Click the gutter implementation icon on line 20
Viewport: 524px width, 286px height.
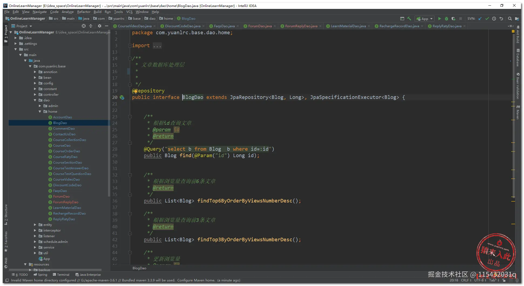tap(122, 97)
